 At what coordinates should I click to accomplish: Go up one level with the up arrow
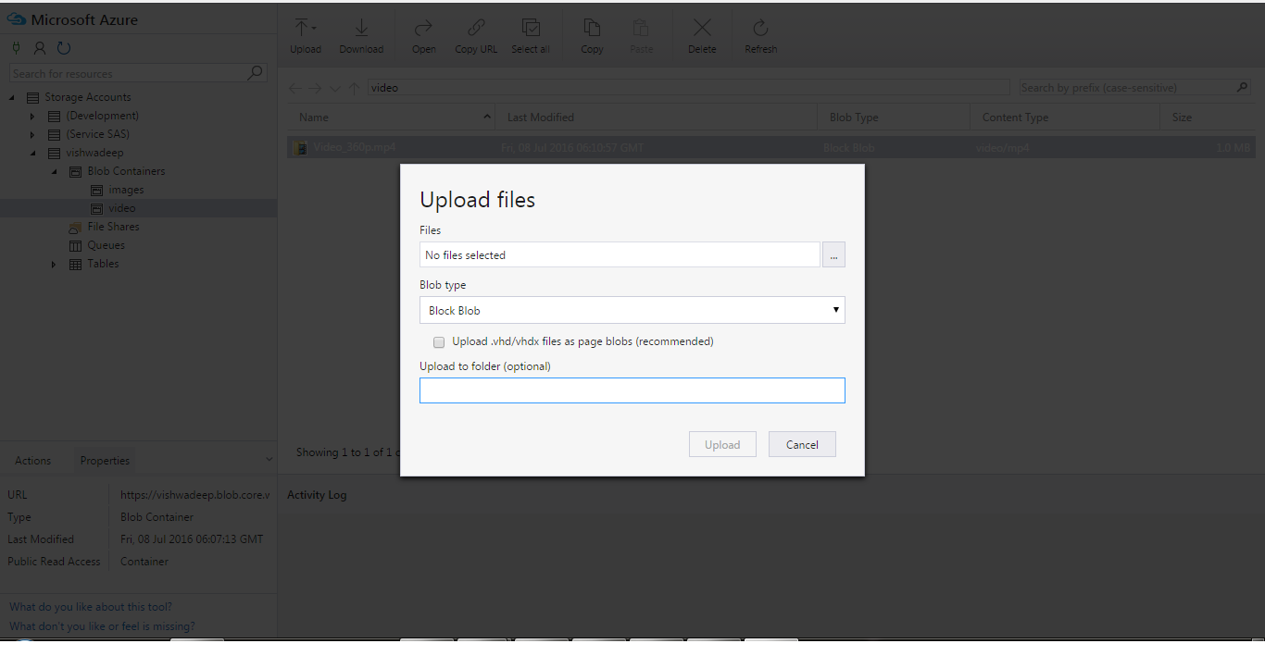click(354, 88)
